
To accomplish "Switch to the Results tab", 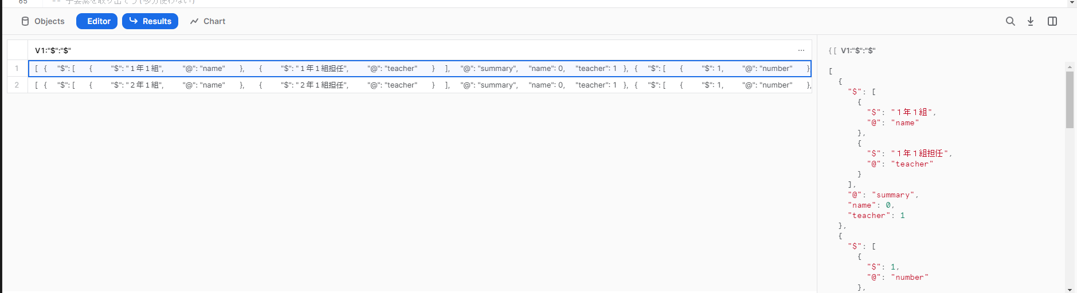I will [x=150, y=21].
